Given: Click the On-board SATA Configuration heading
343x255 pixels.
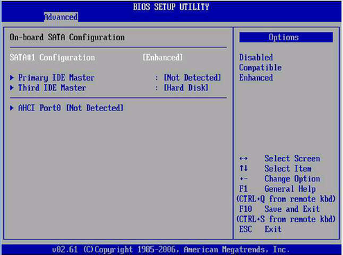Looking at the screenshot, I should click(x=67, y=38).
